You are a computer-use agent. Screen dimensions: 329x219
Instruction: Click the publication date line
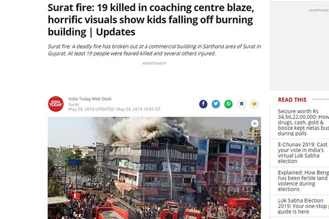114,109
